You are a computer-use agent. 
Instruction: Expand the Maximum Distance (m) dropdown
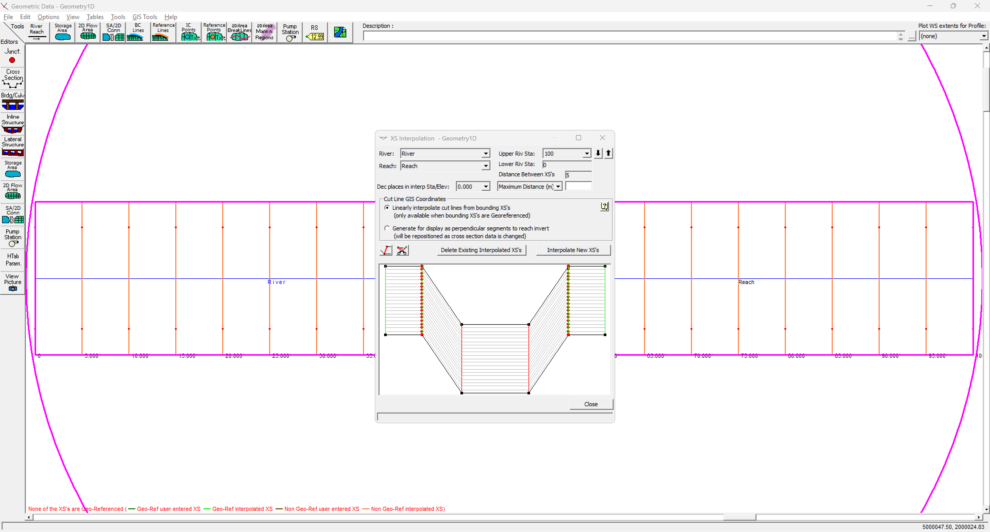point(558,187)
